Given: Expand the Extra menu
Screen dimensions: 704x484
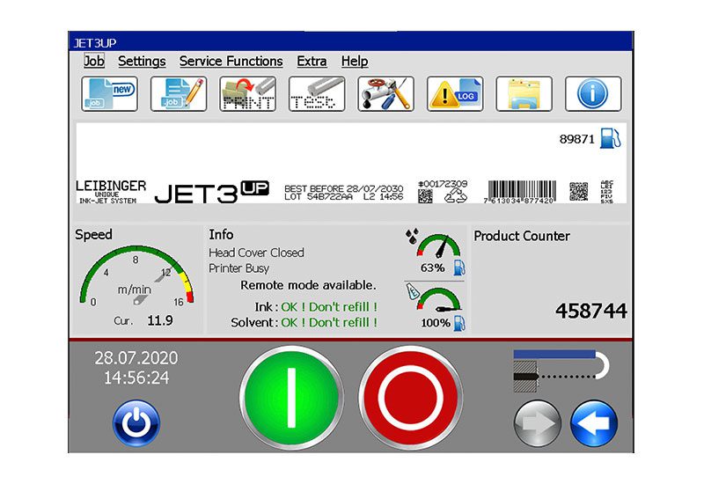Looking at the screenshot, I should click(x=312, y=62).
